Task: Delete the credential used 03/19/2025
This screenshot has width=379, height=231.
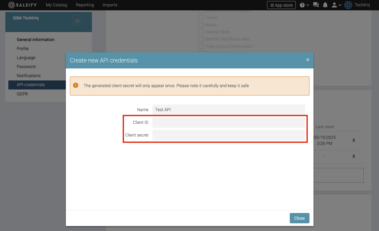Action: [x=354, y=140]
